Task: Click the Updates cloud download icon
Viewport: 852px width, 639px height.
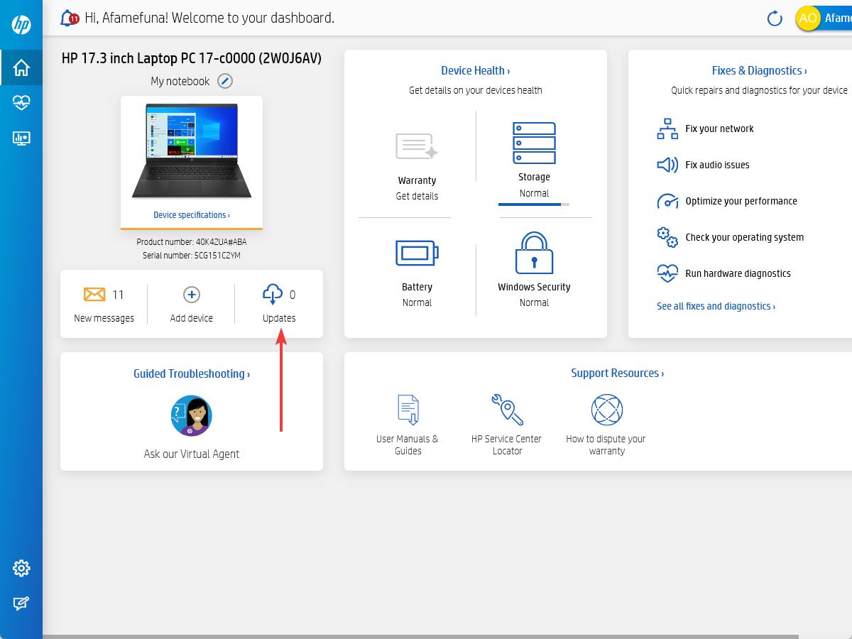Action: [273, 294]
